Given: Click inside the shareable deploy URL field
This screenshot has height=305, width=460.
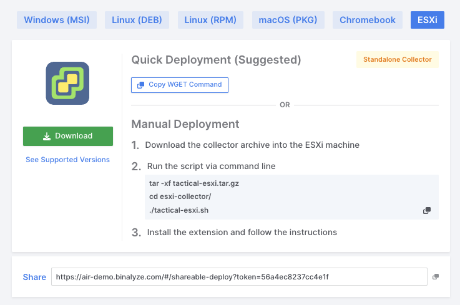Looking at the screenshot, I should pyautogui.click(x=239, y=276).
